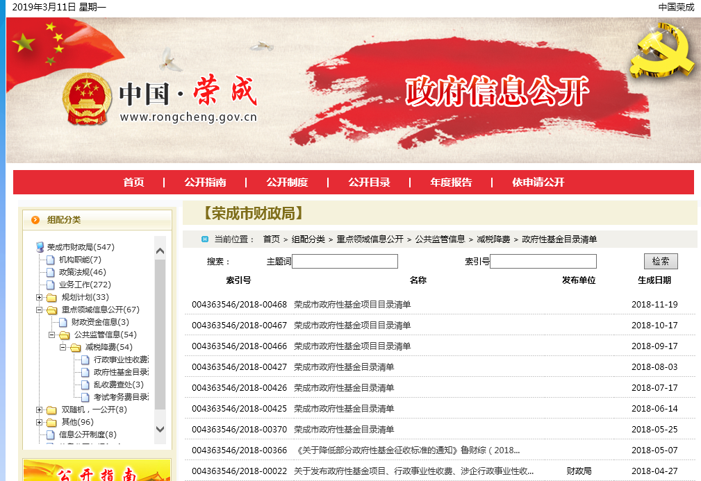
Task: Click the 首页 breadcrumb link
Action: tap(270, 239)
